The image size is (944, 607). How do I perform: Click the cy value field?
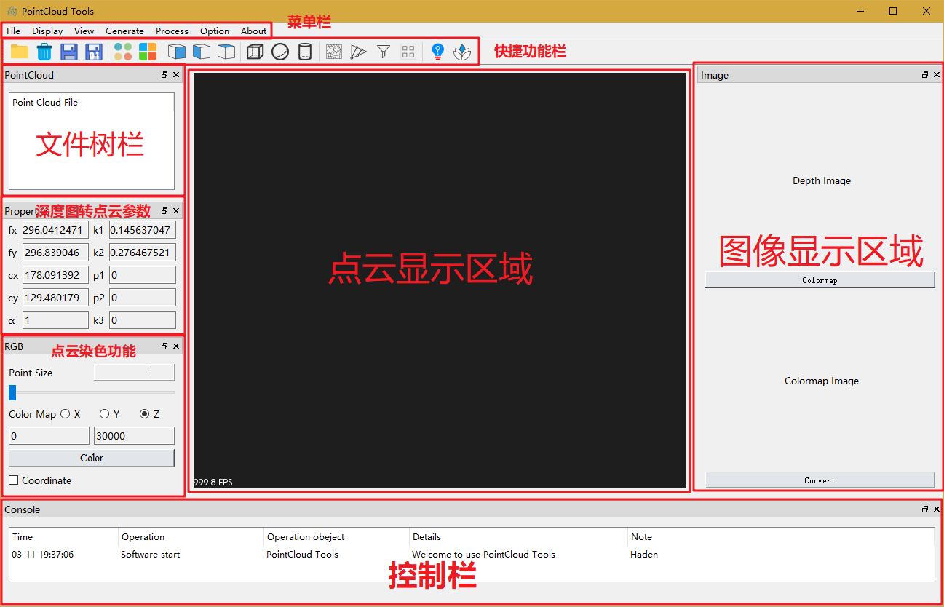[55, 298]
